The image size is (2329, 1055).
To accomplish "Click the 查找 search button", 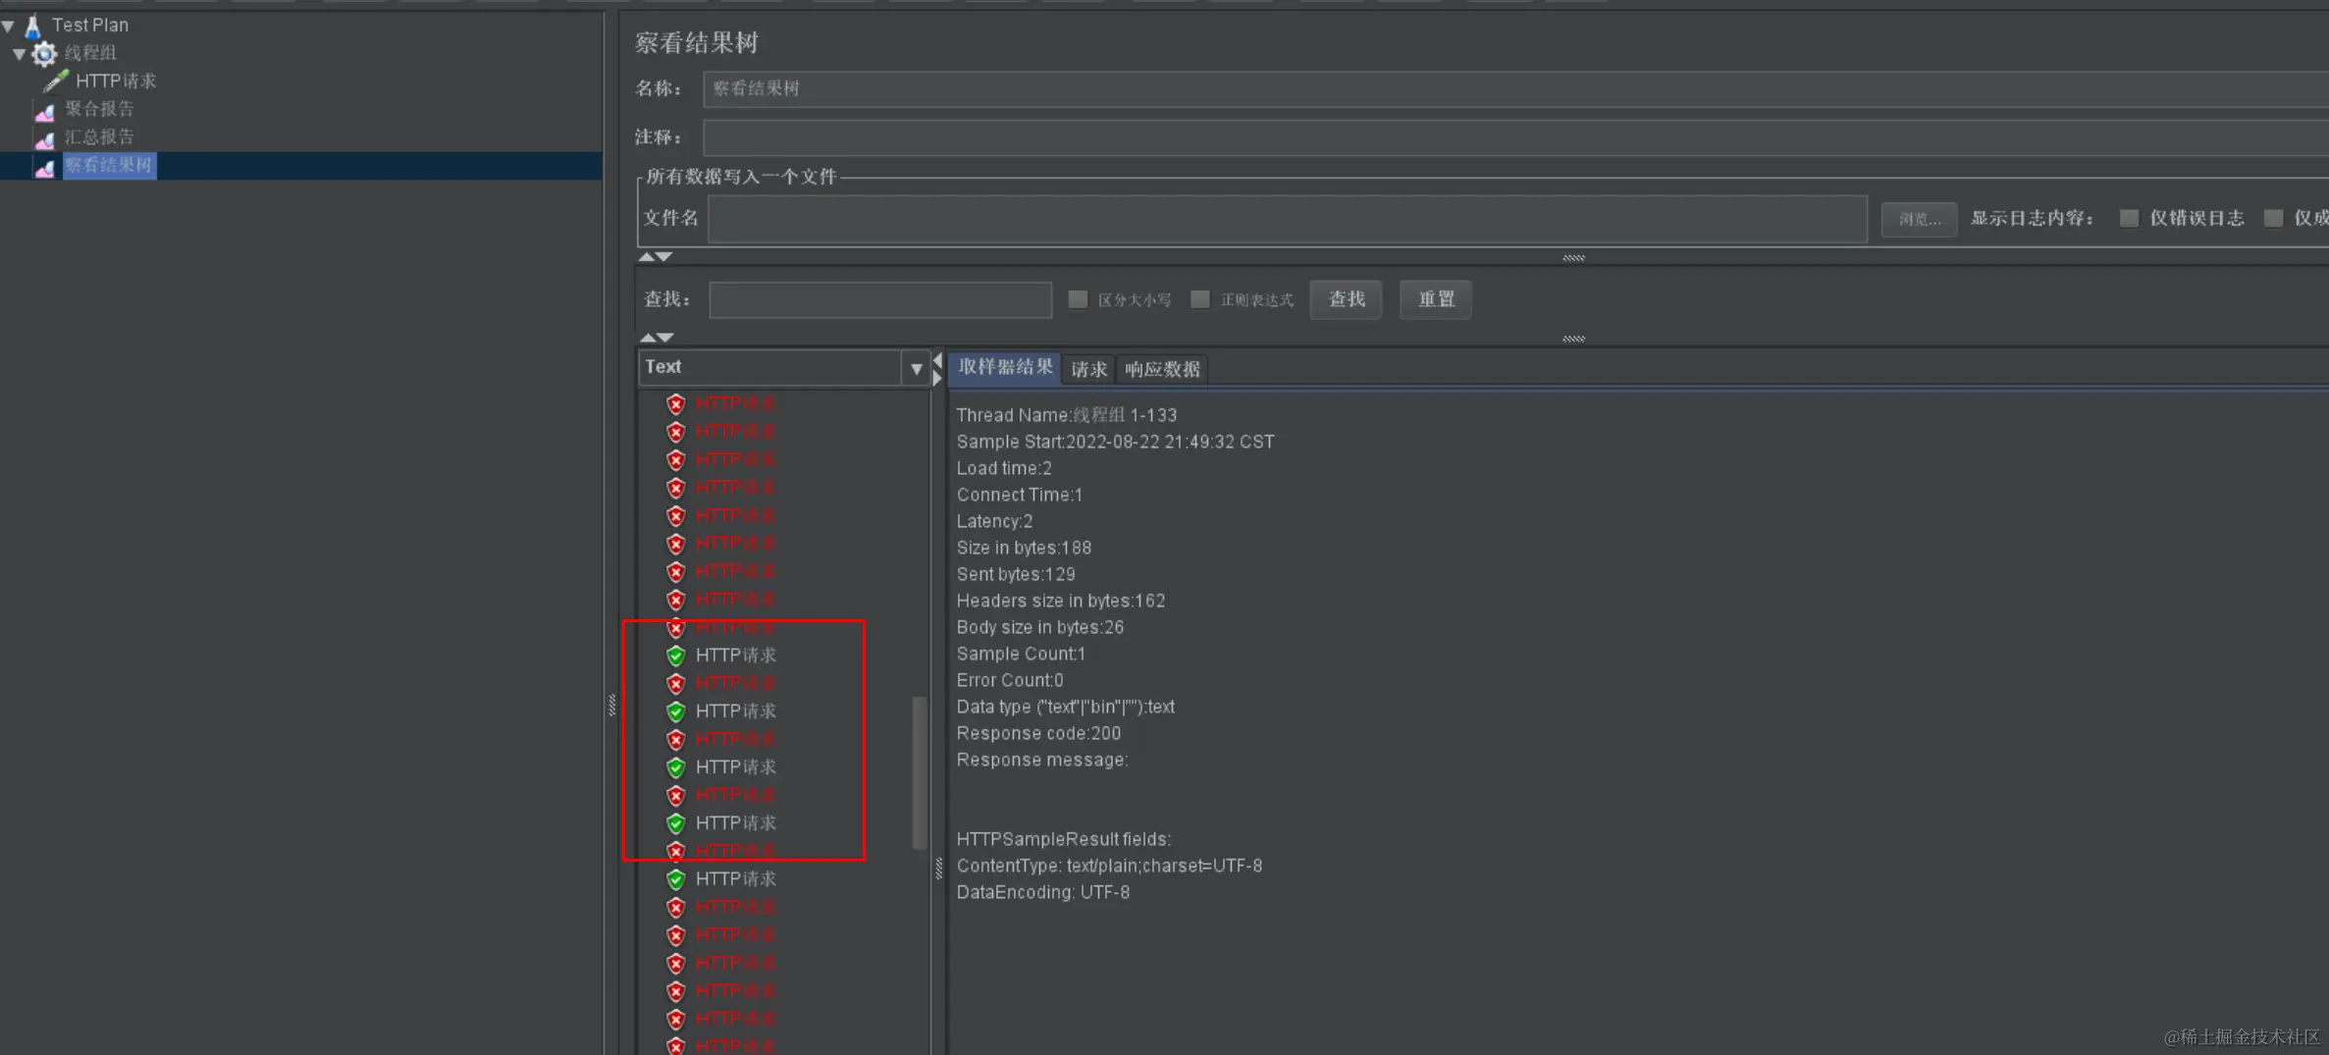I will pos(1346,299).
